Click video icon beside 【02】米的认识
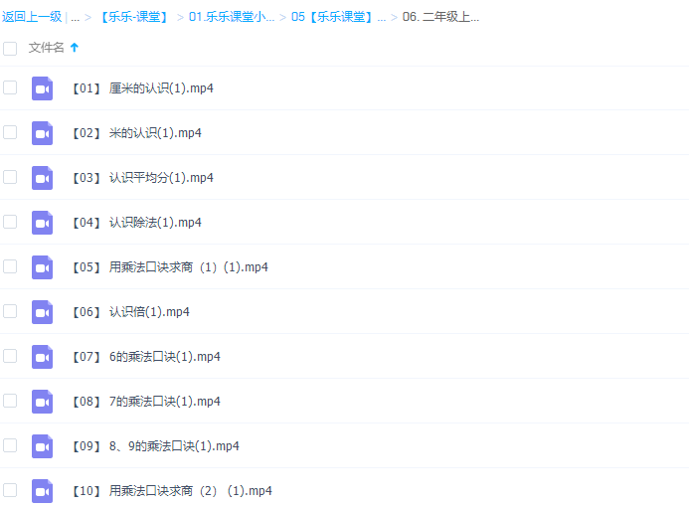The height and width of the screenshot is (507, 689). pos(42,133)
